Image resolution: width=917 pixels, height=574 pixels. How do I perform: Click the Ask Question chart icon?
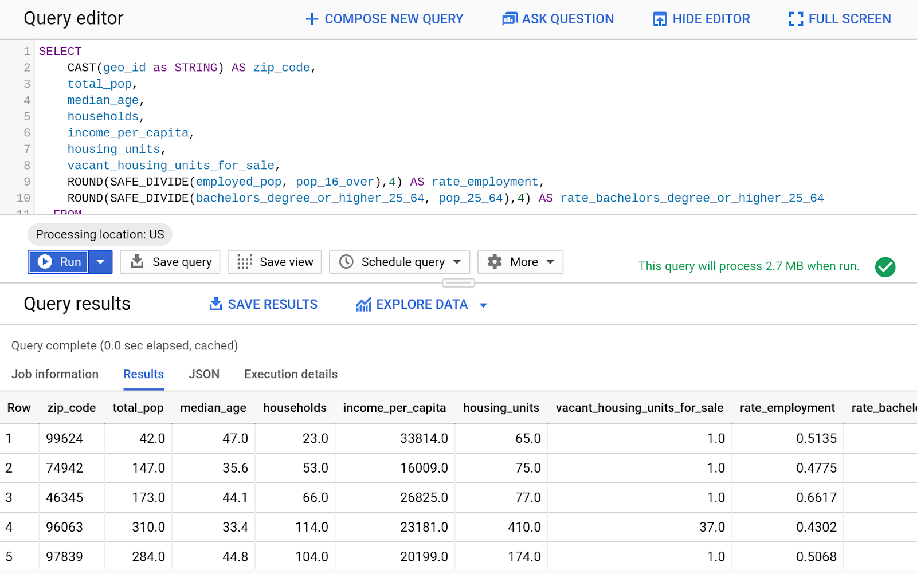510,19
